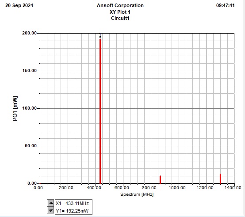Click the 09:47:41 timestamp
245x217 pixels.
pyautogui.click(x=225, y=5)
